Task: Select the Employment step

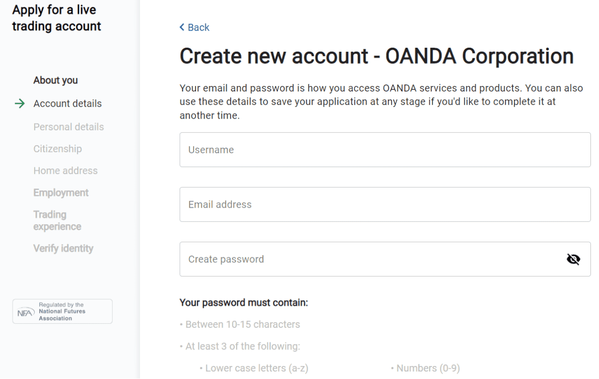Action: (x=61, y=193)
